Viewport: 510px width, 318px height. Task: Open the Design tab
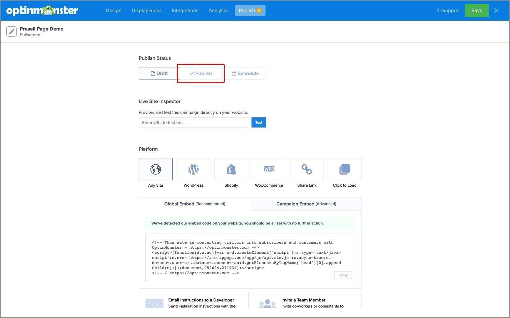click(x=113, y=10)
